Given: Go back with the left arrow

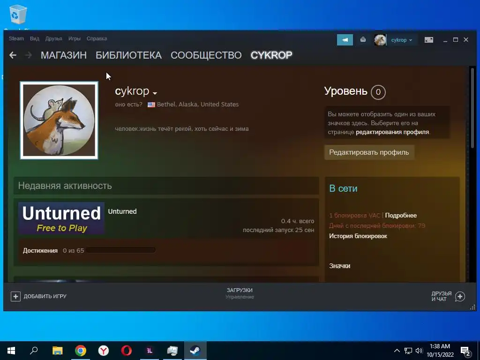Looking at the screenshot, I should point(13,55).
